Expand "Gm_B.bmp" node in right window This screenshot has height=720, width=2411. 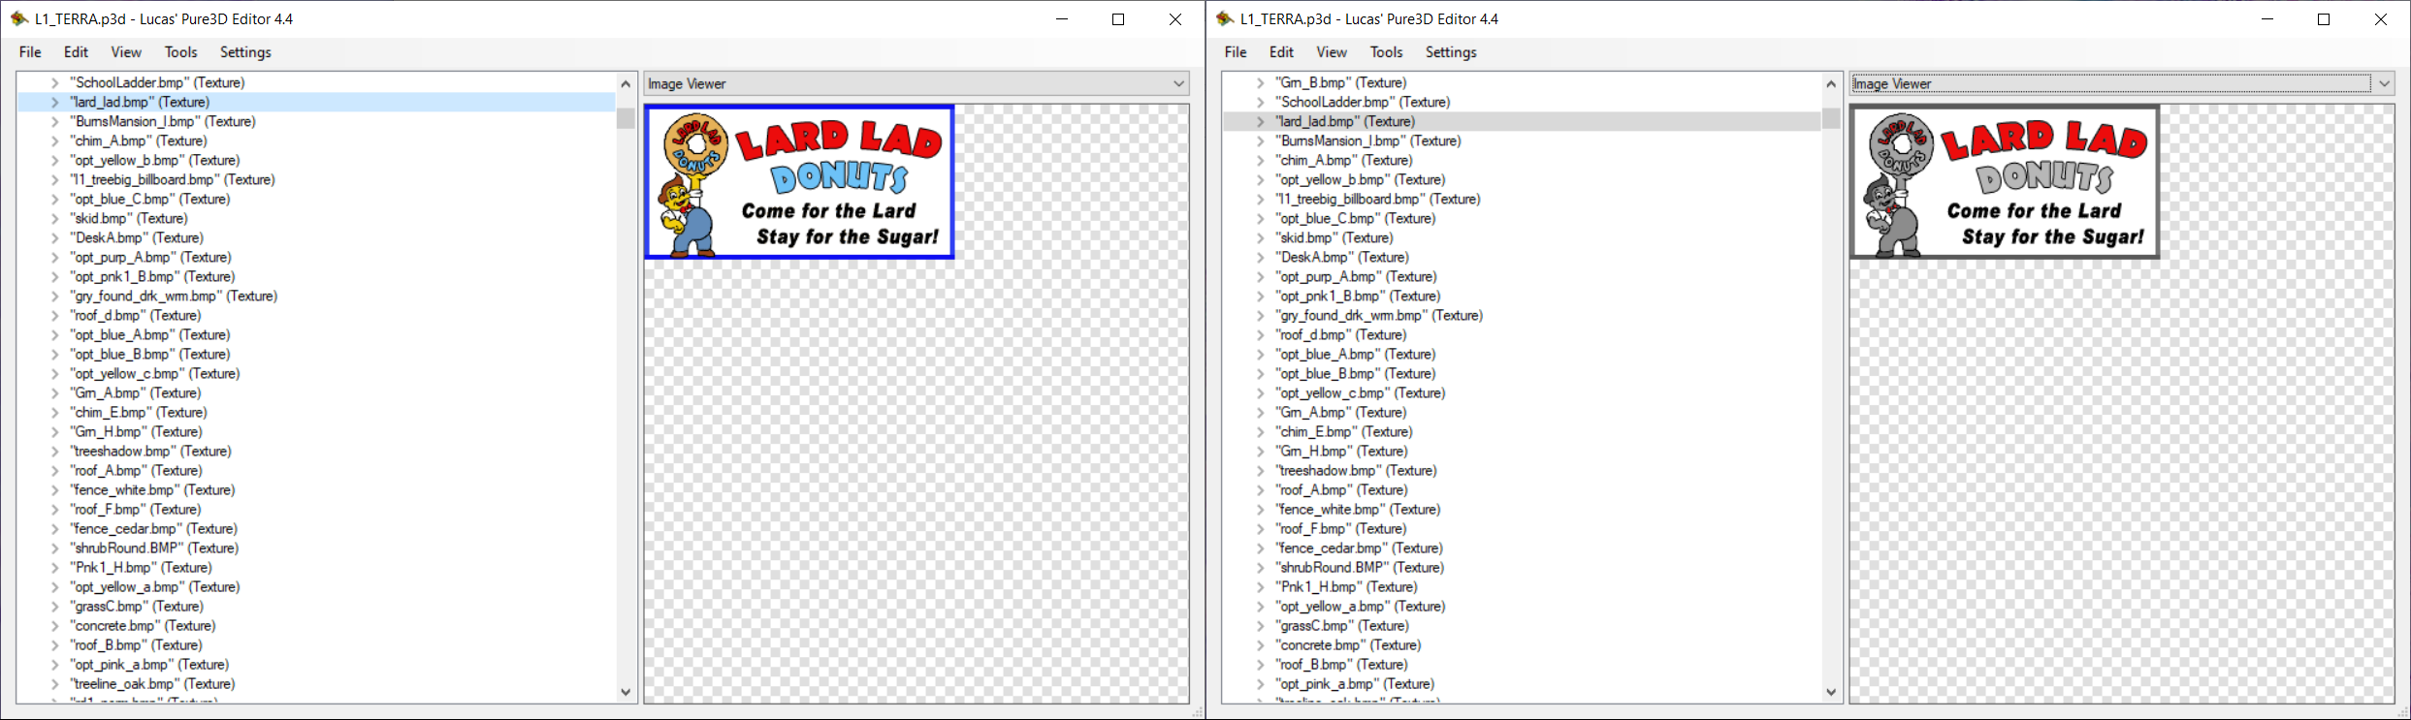tap(1261, 82)
